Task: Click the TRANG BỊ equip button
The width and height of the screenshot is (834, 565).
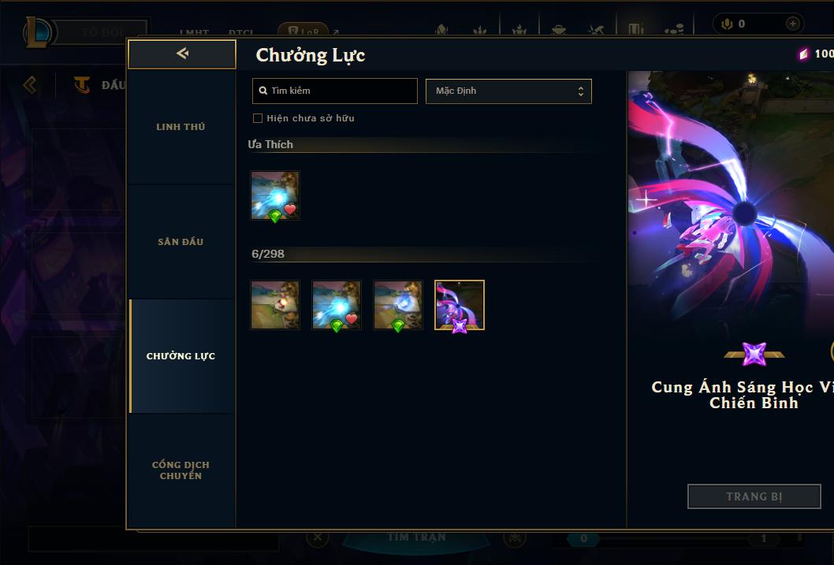Action: point(754,496)
